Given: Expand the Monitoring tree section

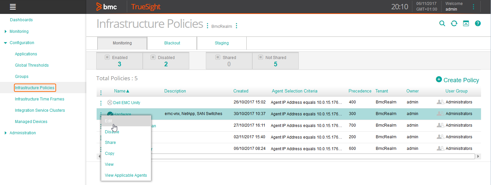Looking at the screenshot, I should [5, 31].
